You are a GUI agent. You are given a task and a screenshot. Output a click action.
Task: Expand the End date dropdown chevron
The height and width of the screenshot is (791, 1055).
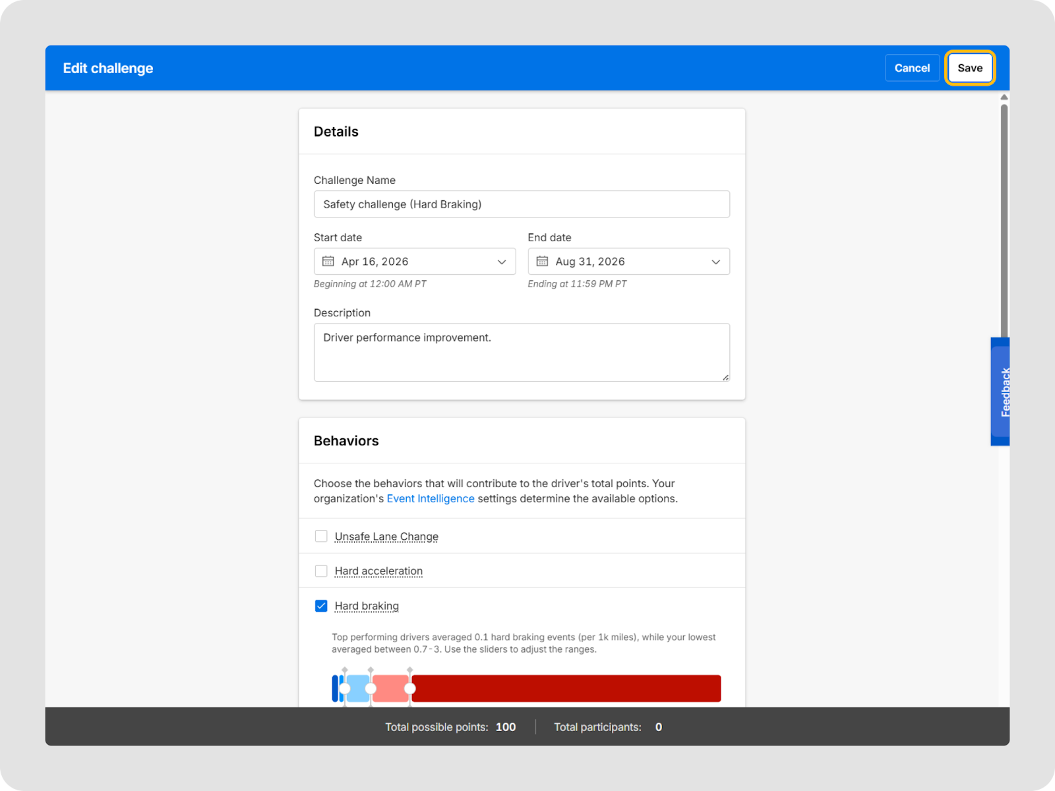coord(715,262)
